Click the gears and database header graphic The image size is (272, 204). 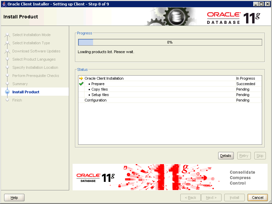[x=174, y=17]
